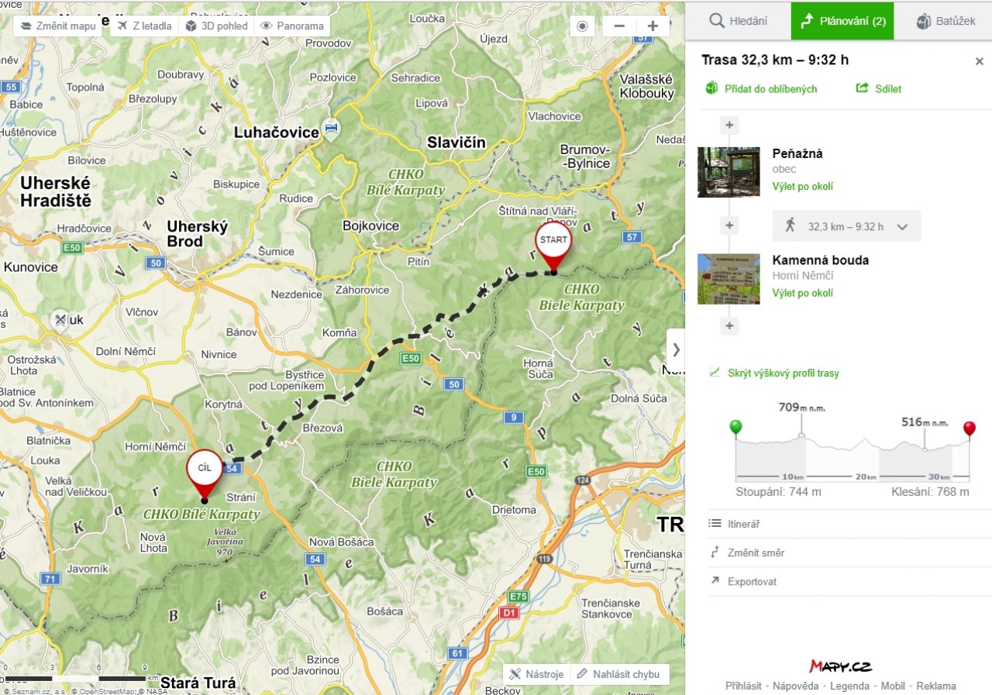Click the Sdílet share button
The image size is (992, 695).
click(879, 89)
